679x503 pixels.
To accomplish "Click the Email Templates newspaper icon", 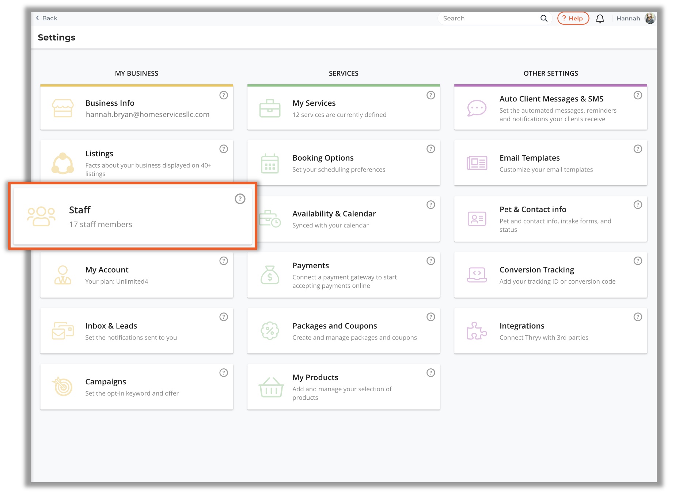I will [x=477, y=163].
